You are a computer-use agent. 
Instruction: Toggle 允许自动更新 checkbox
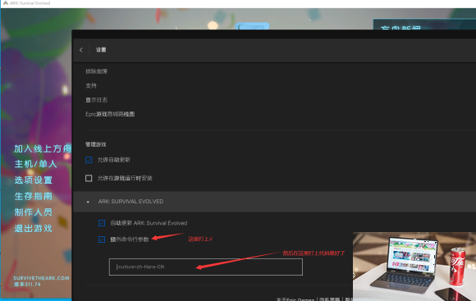click(x=89, y=160)
